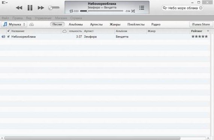The image size is (214, 140).
Task: Skip to the previous track
Action: 19,8
